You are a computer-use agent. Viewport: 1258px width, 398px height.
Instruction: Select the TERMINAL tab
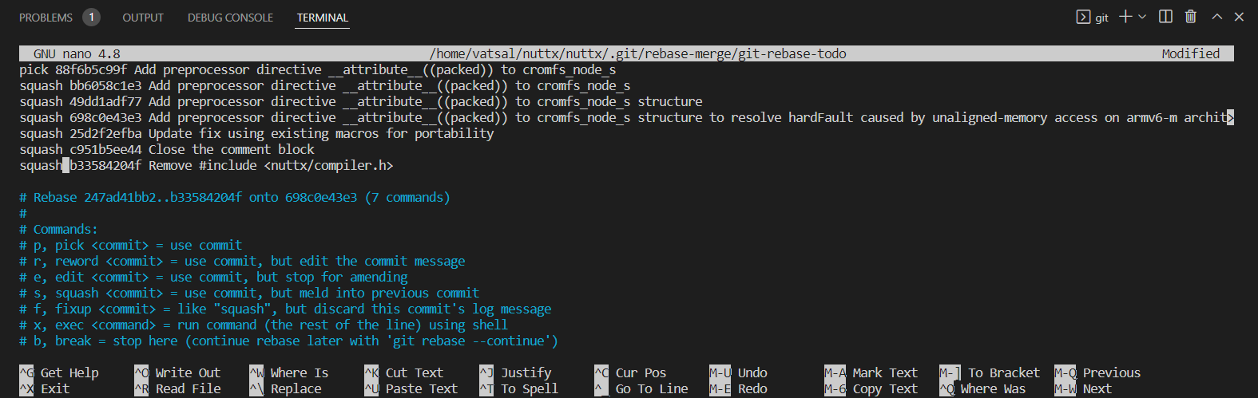tap(323, 18)
